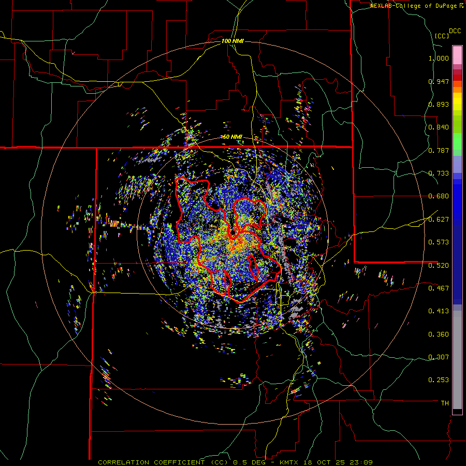Select the 0.253 scale value
The width and height of the screenshot is (466, 466).
pos(439,380)
